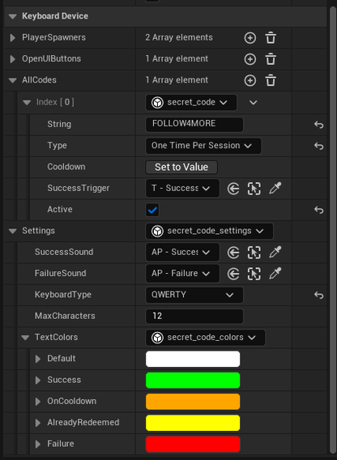Edit the FOLLOW4MORE string field
The width and height of the screenshot is (337, 460).
click(x=194, y=125)
